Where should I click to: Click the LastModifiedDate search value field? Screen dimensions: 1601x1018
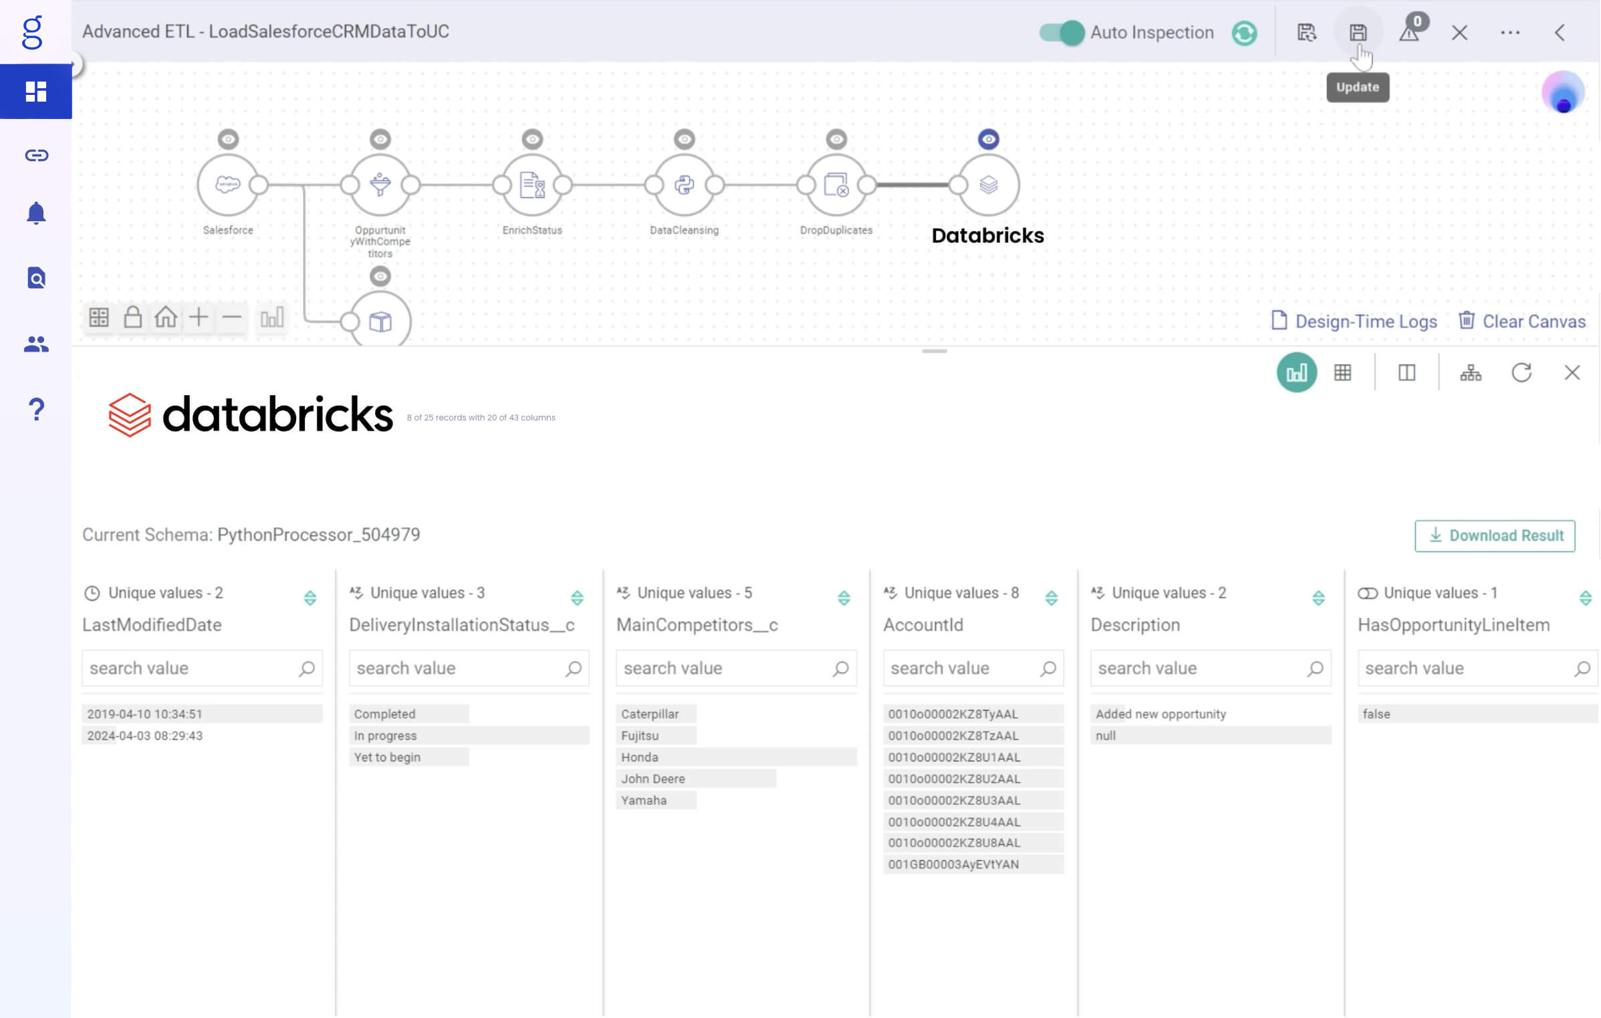202,668
